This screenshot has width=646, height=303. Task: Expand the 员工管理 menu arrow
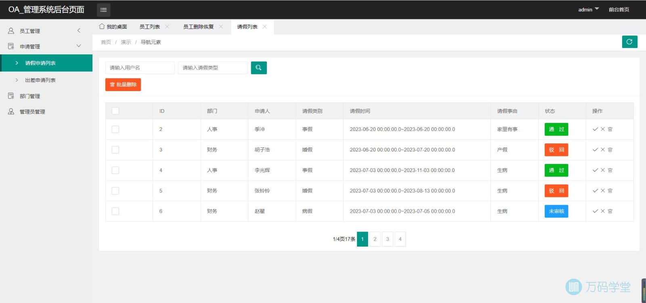(79, 31)
